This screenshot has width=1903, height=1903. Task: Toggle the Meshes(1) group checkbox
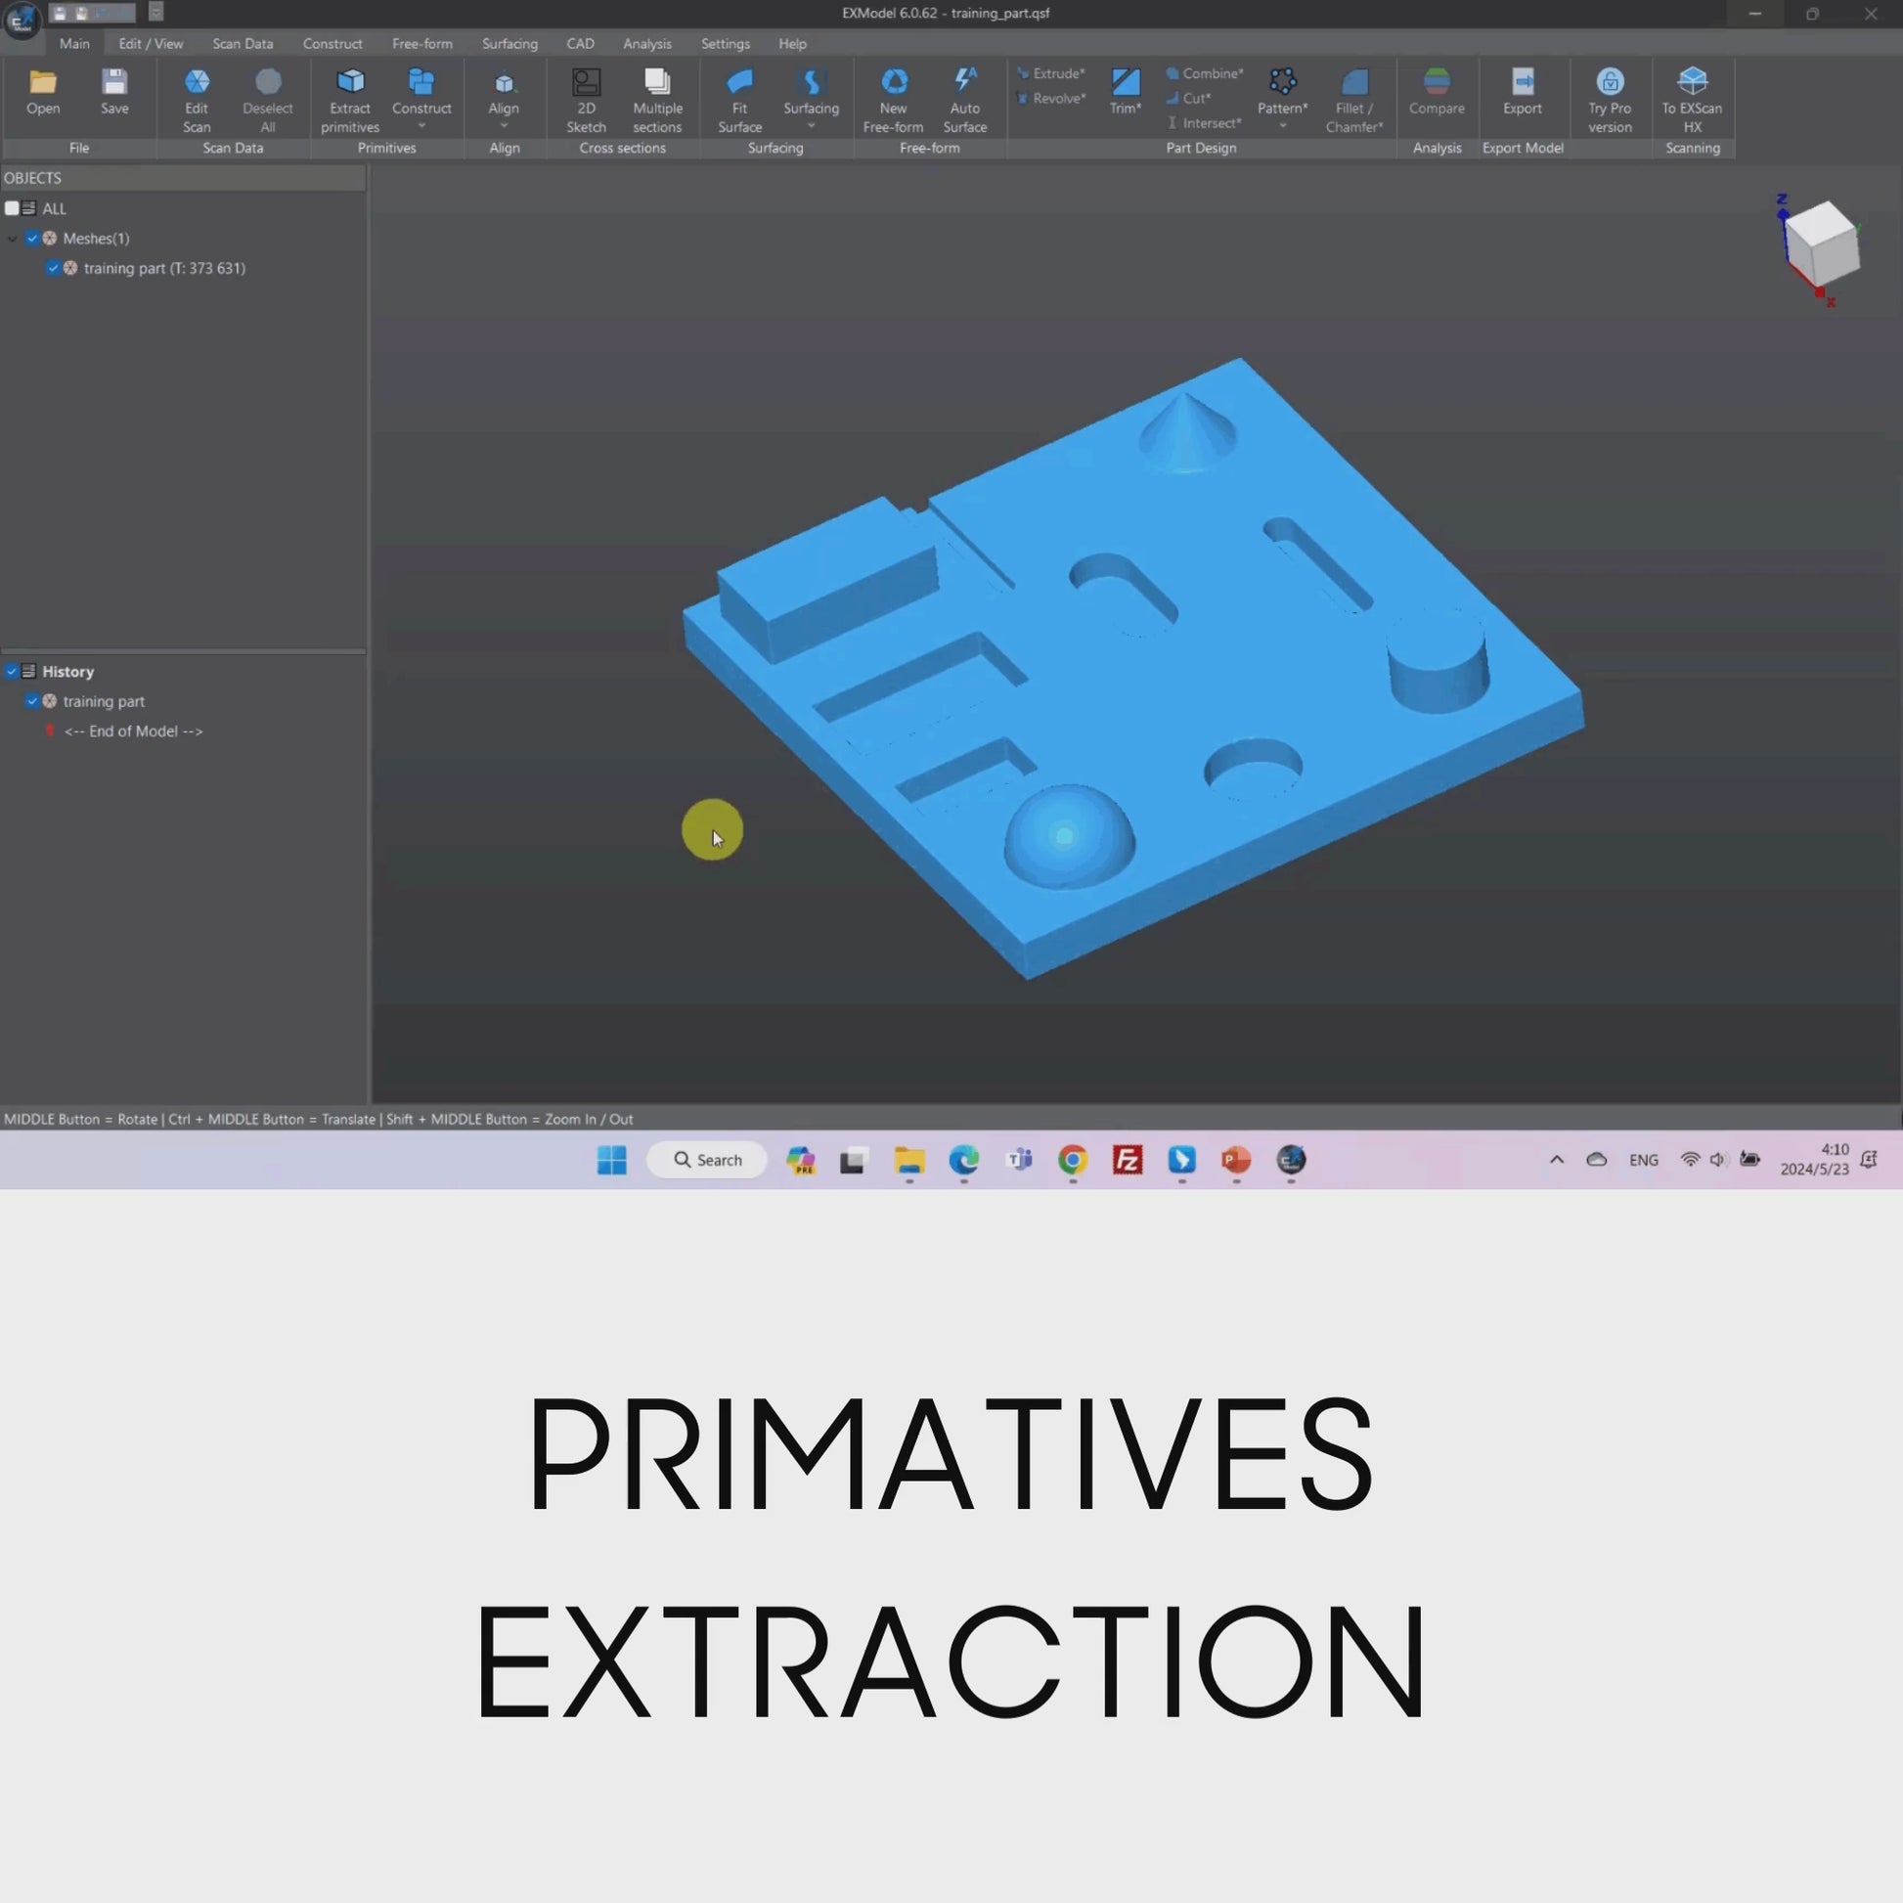[32, 239]
